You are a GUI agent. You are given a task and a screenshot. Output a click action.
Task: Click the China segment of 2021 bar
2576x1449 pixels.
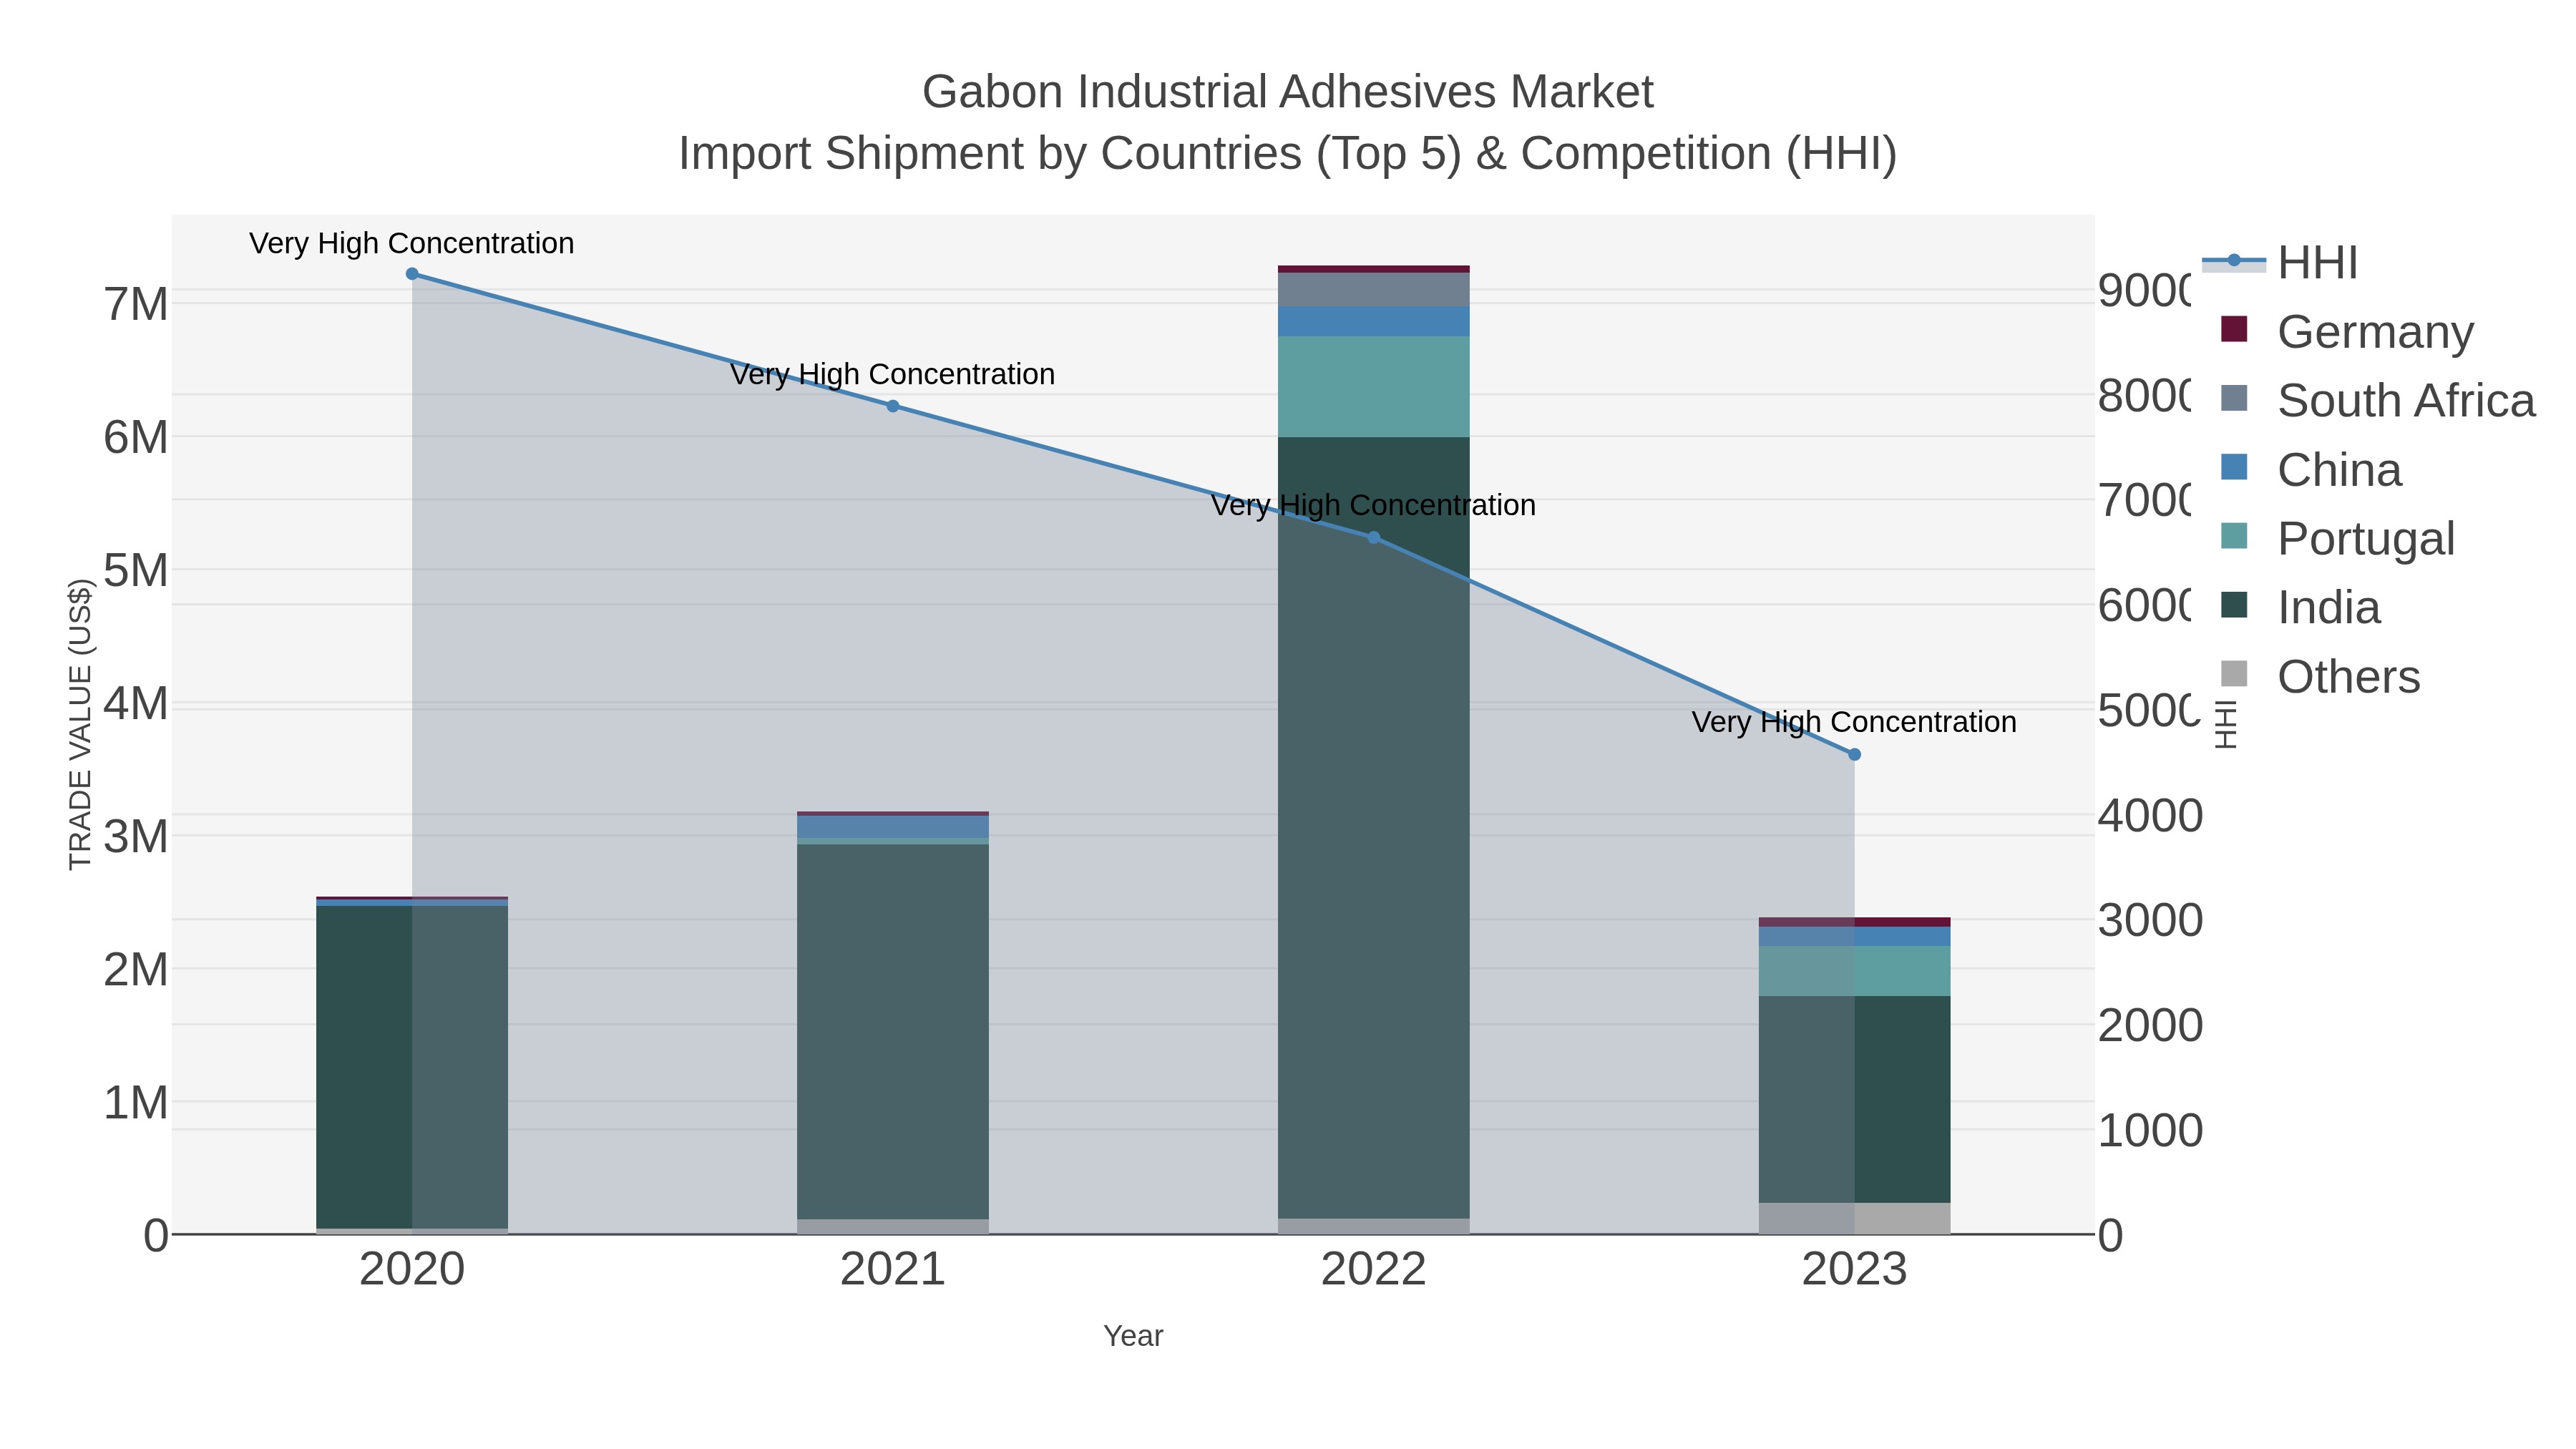893,827
